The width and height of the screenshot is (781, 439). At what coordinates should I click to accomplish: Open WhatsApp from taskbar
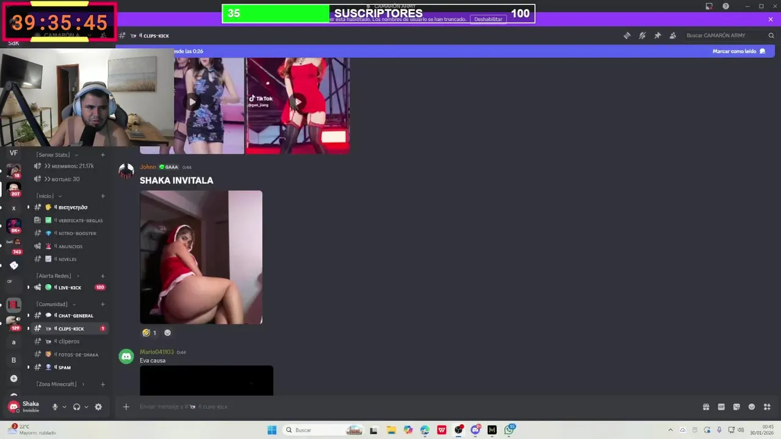(511, 429)
